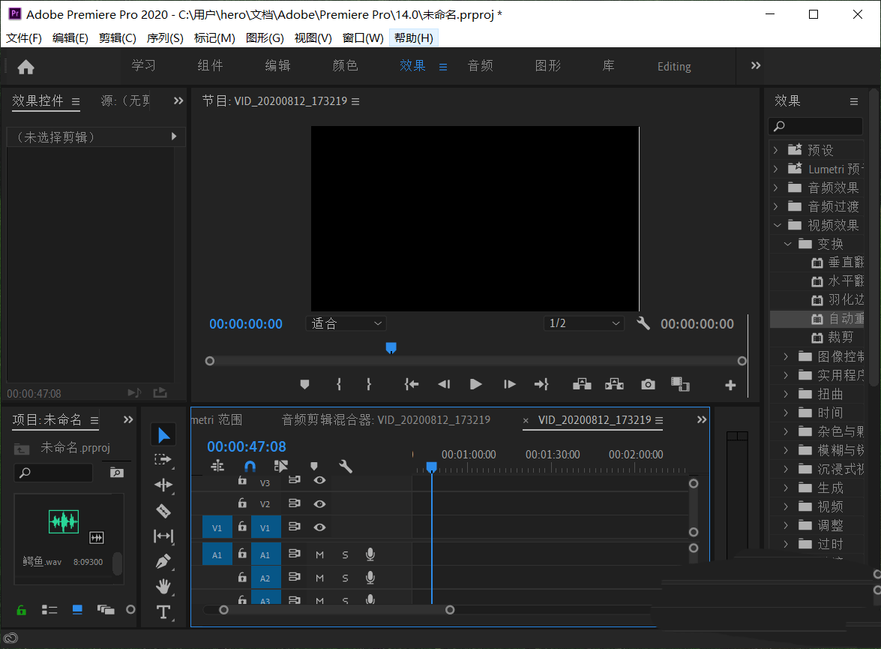Image resolution: width=881 pixels, height=649 pixels.
Task: Click the Home icon
Action: [26, 67]
